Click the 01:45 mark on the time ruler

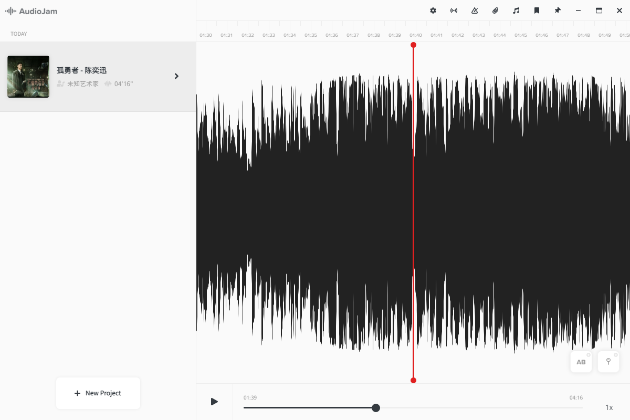521,35
